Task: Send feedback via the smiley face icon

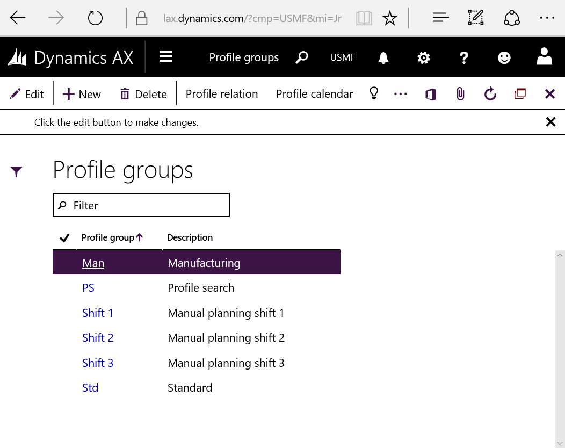Action: click(504, 57)
